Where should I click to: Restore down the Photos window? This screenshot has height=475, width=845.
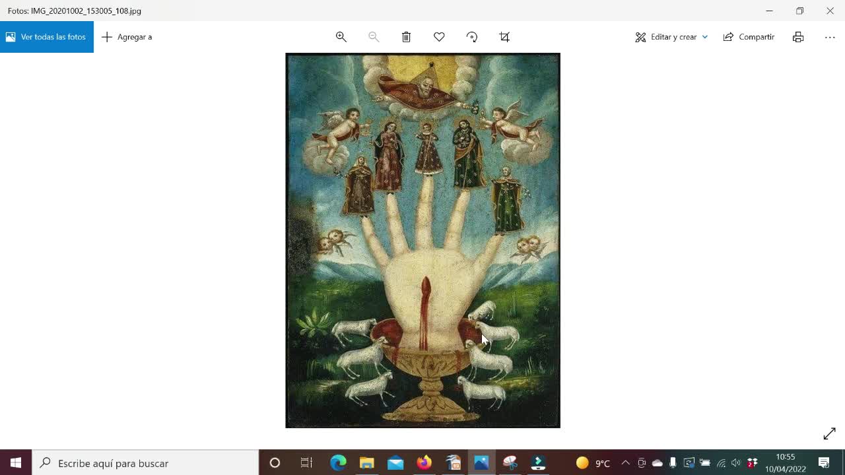(799, 11)
